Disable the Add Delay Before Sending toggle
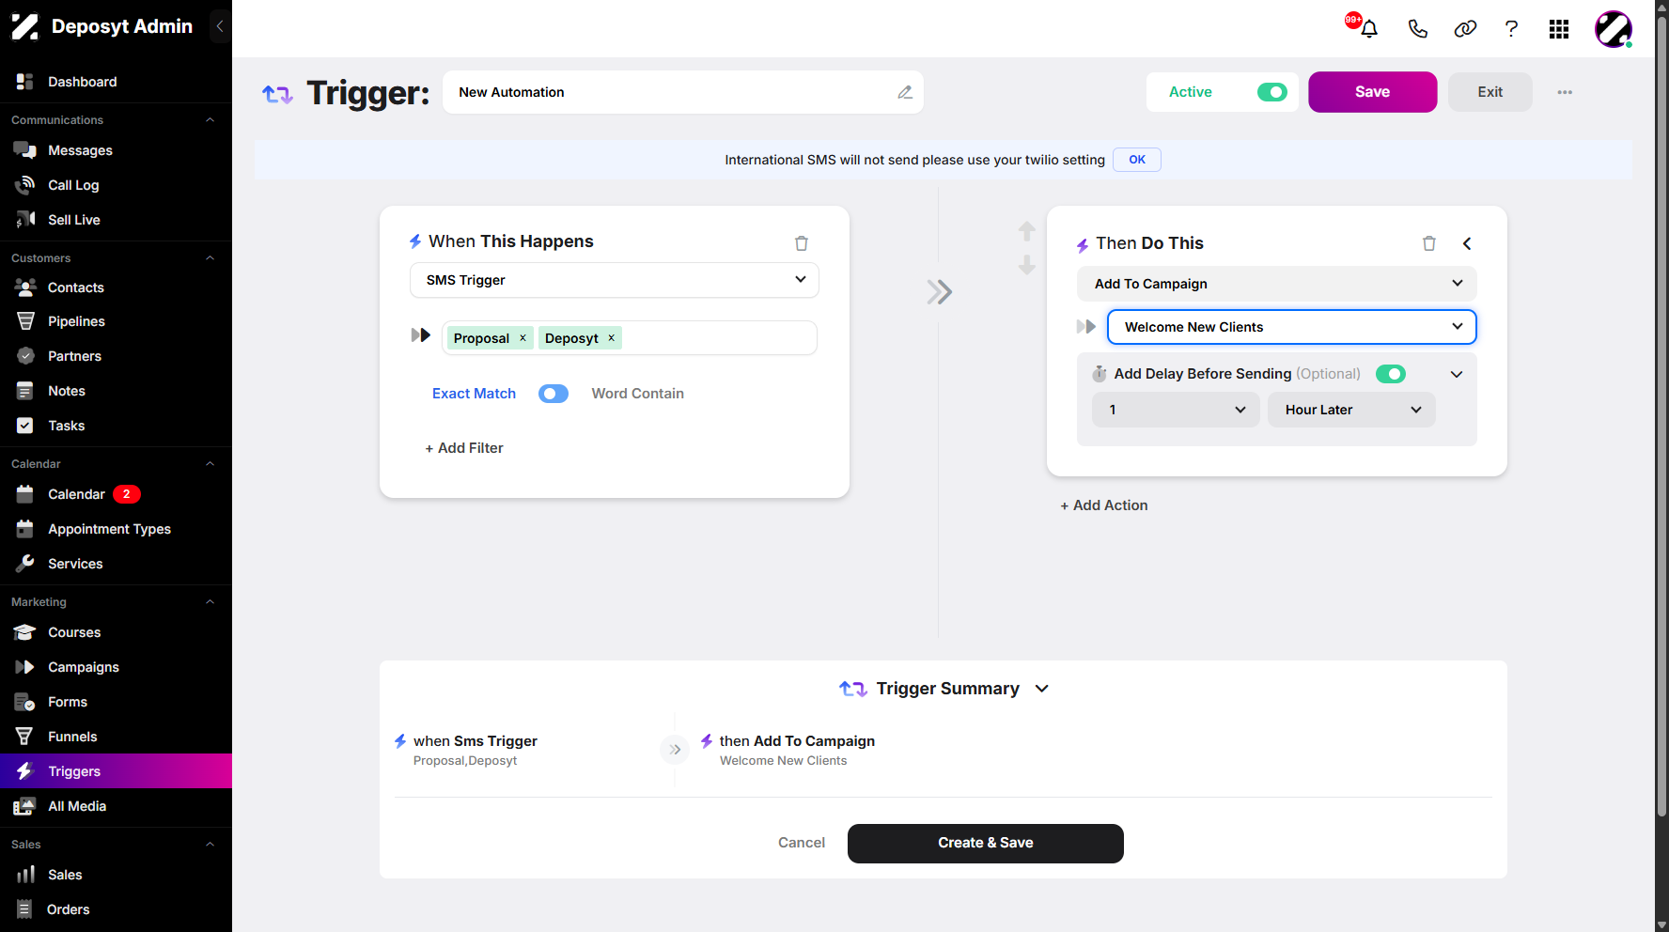The image size is (1669, 932). (x=1391, y=374)
